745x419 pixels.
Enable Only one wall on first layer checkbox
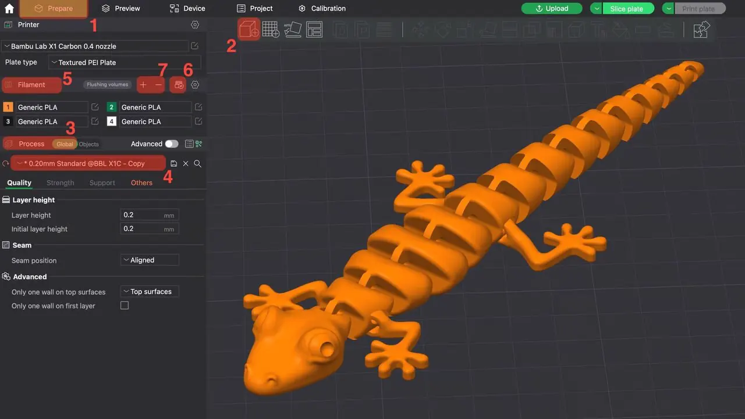pos(125,306)
